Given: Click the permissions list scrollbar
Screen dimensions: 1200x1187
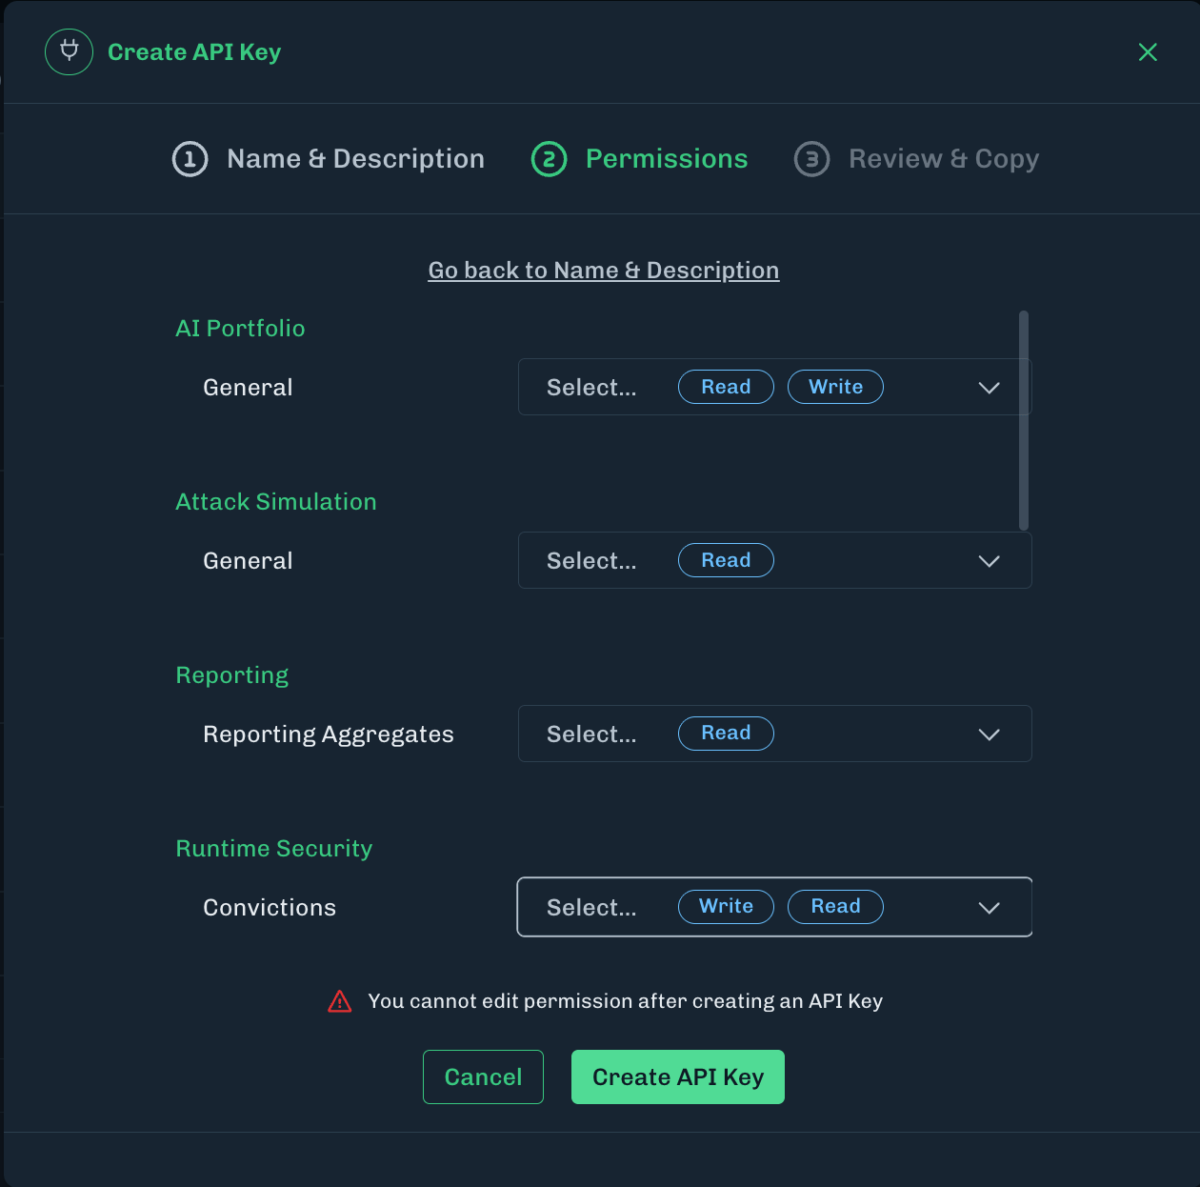Looking at the screenshot, I should point(1024,420).
